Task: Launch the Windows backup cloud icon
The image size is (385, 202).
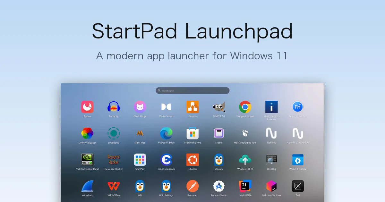Action: 245,159
